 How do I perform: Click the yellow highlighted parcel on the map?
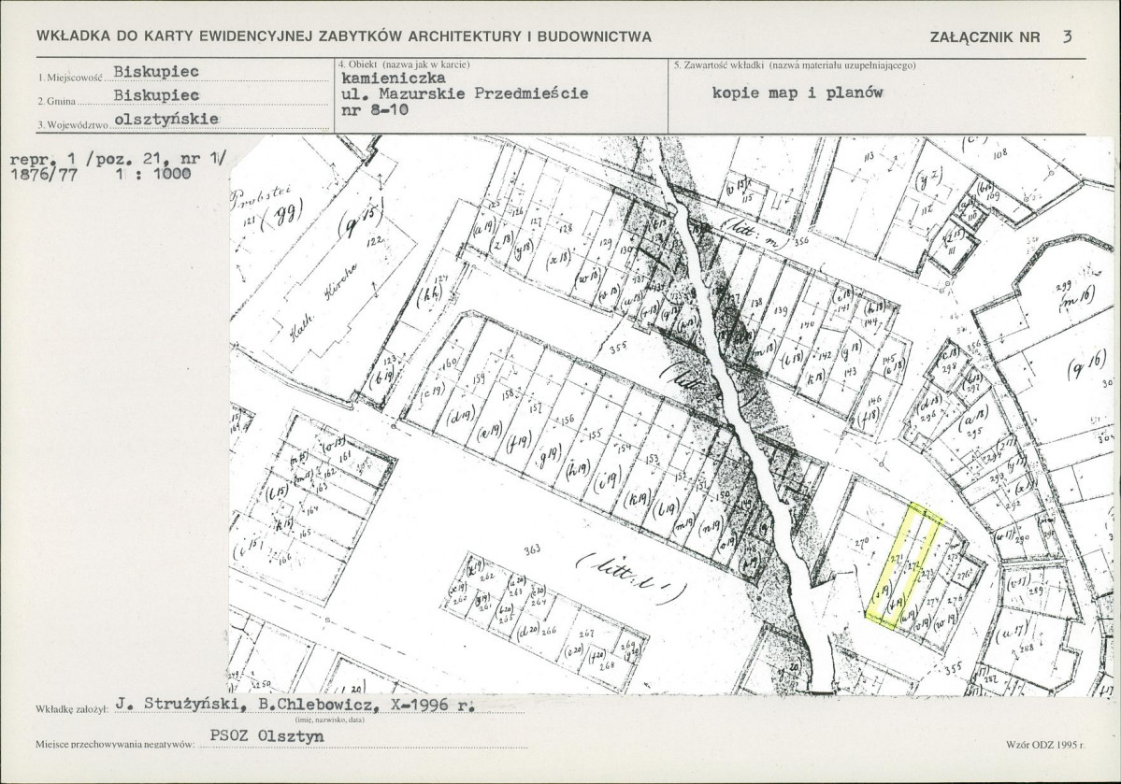(x=905, y=566)
